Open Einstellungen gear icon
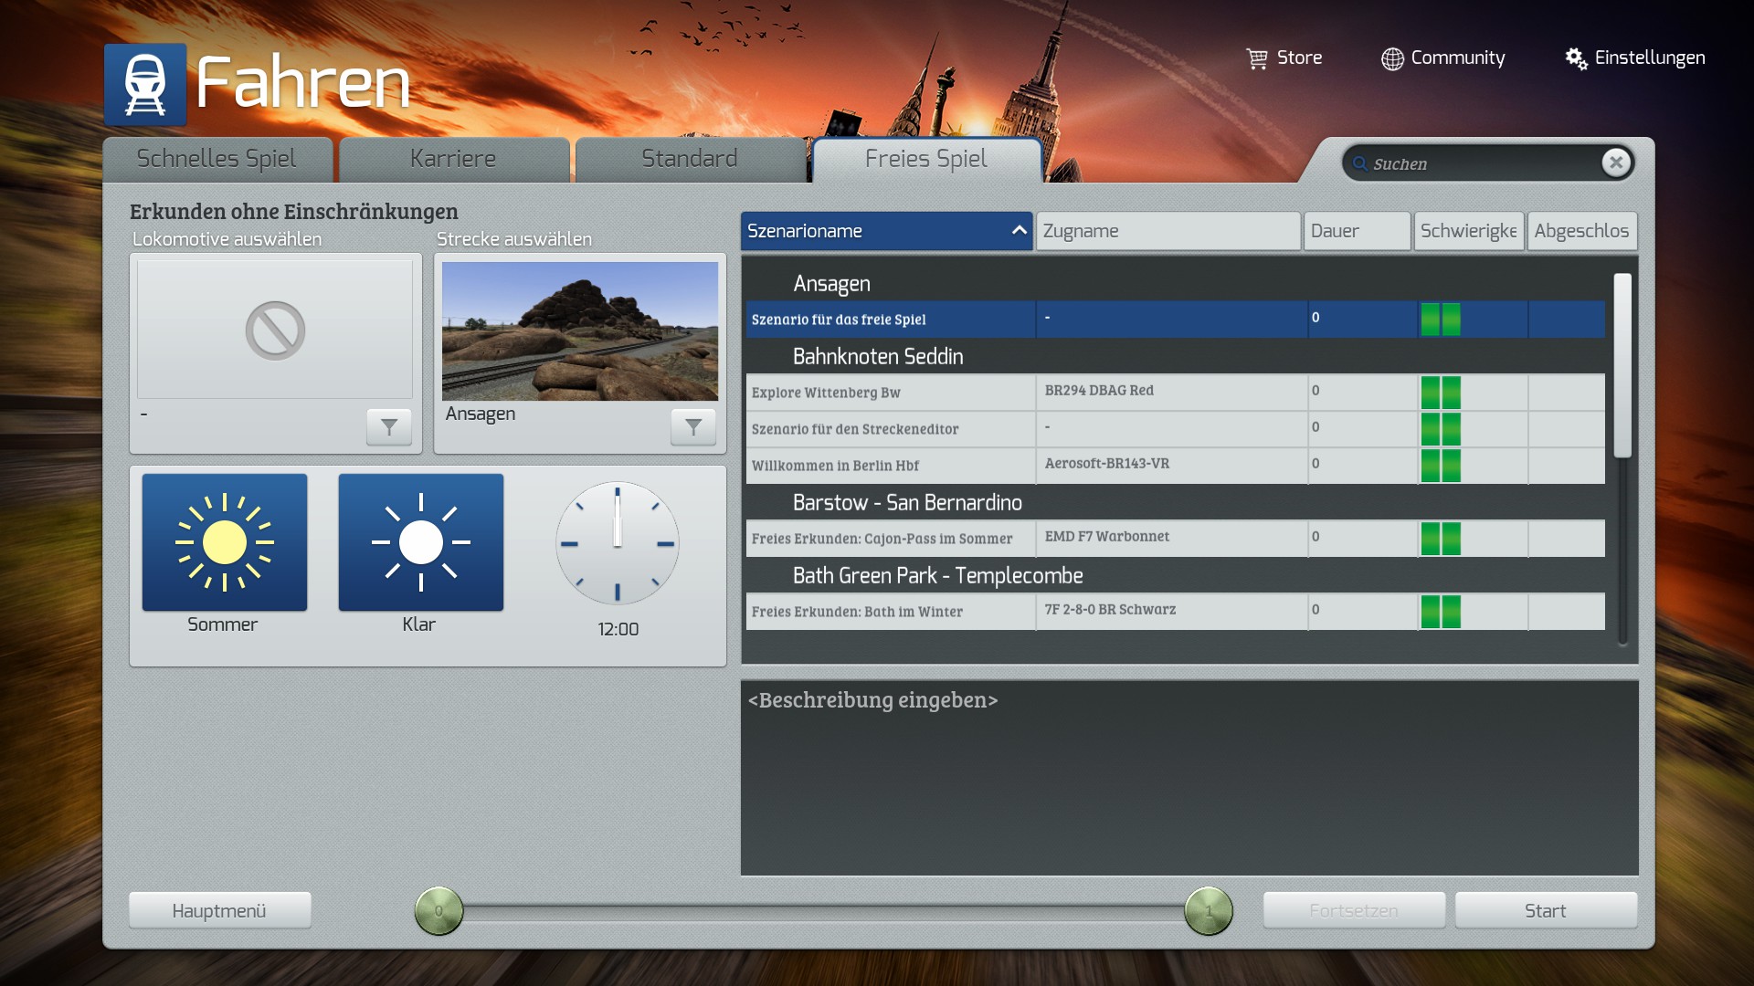The width and height of the screenshot is (1754, 986). coord(1576,58)
